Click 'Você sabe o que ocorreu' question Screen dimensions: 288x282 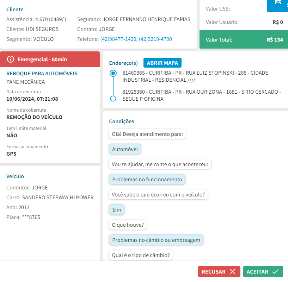158,194
